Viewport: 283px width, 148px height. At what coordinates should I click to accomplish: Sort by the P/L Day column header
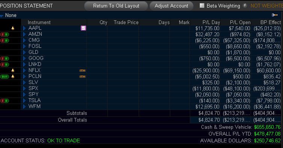[x=211, y=23]
